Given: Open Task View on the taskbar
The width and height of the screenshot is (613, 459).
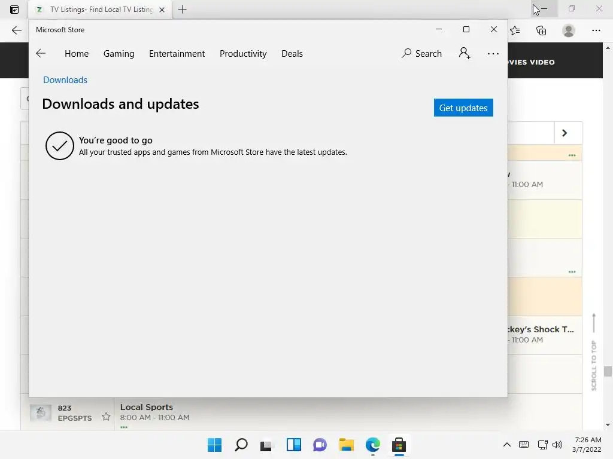Looking at the screenshot, I should click(266, 445).
